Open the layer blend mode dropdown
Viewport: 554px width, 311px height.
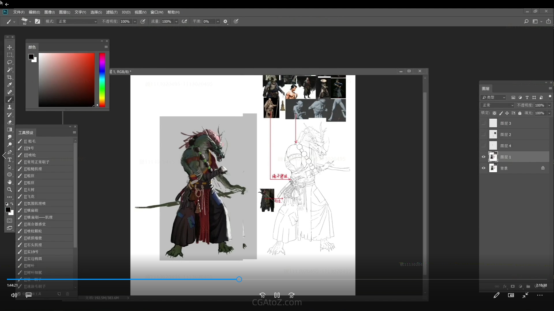tap(498, 105)
